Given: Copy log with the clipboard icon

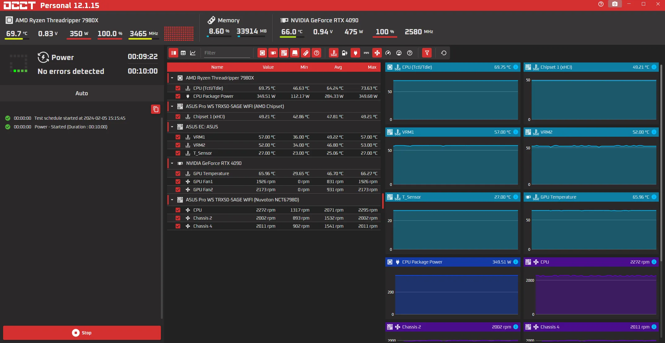Looking at the screenshot, I should 156,109.
